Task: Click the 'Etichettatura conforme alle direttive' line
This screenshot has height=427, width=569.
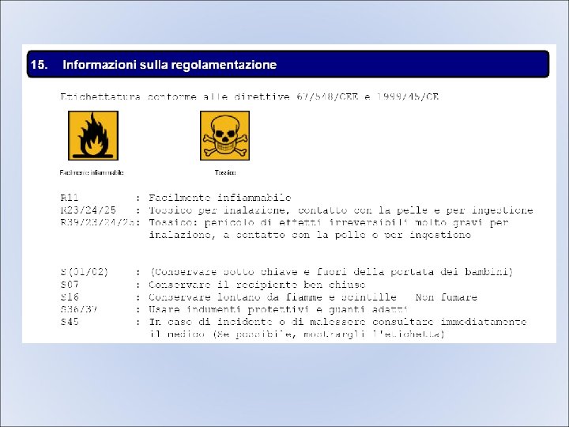Action: [249, 96]
